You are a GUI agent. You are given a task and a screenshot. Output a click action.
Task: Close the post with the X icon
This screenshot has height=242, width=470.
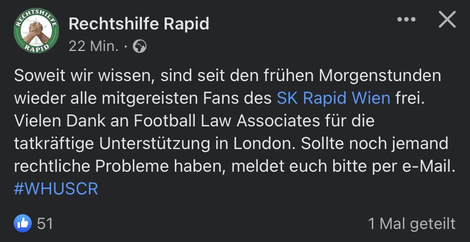(447, 19)
